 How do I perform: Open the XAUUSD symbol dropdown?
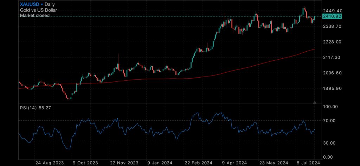[x=31, y=4]
